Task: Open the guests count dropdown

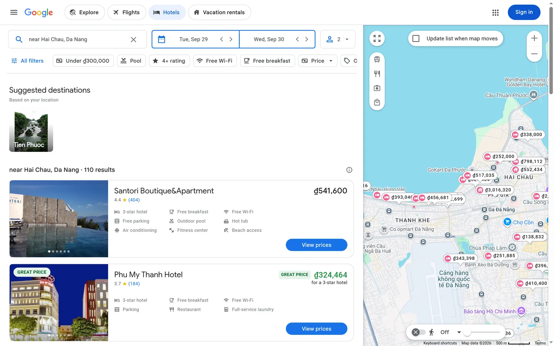Action: (x=338, y=39)
